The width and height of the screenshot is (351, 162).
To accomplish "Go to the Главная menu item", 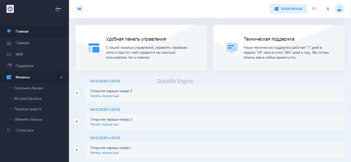I will 34,31.
